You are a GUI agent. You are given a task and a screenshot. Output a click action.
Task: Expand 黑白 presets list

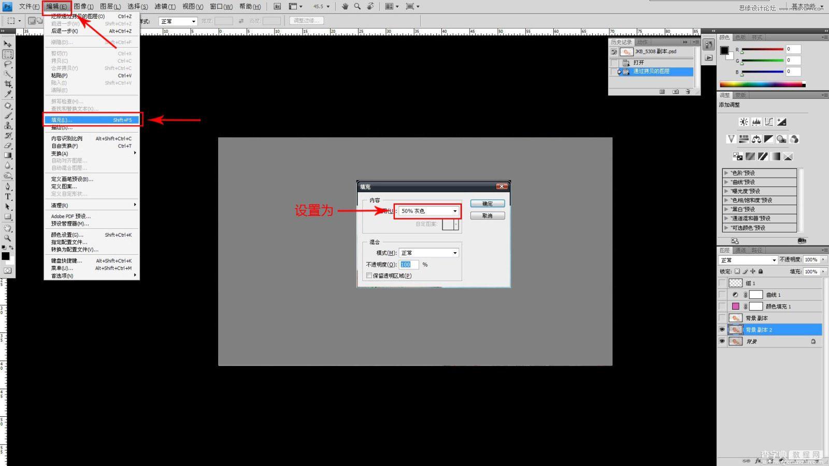coord(726,209)
